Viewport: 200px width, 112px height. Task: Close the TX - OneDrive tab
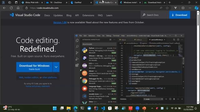pos(67,2)
